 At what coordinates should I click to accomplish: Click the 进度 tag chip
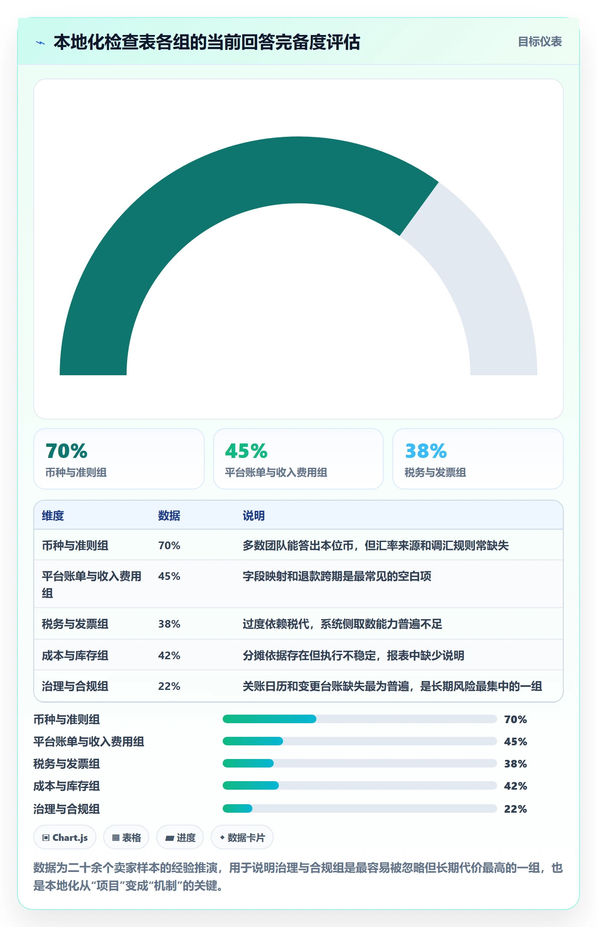(180, 837)
